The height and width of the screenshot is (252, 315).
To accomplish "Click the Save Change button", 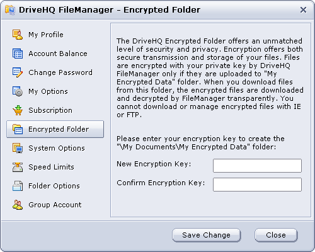I will pyautogui.click(x=206, y=235).
